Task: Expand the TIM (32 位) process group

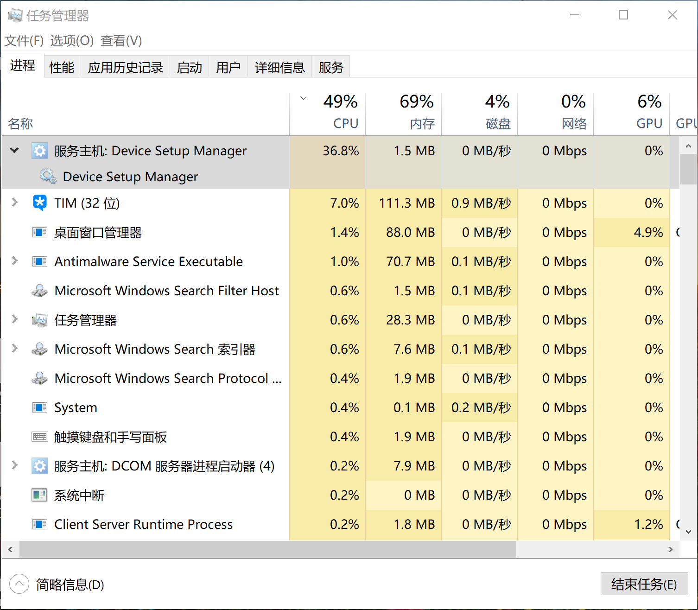Action: (15, 203)
